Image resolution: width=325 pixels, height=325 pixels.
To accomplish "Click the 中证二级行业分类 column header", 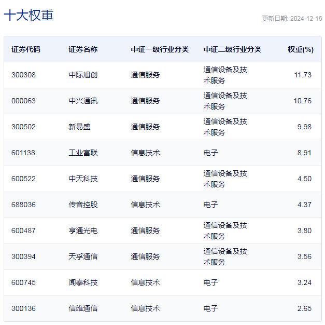I will (232, 49).
